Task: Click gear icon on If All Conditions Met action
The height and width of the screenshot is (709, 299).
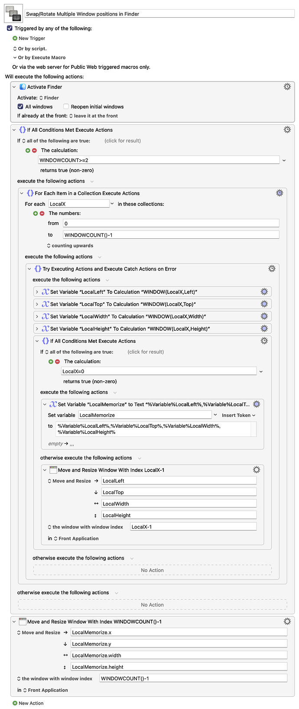Action: pos(287,129)
